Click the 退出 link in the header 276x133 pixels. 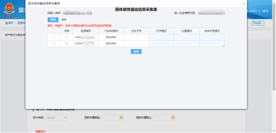tap(265, 11)
